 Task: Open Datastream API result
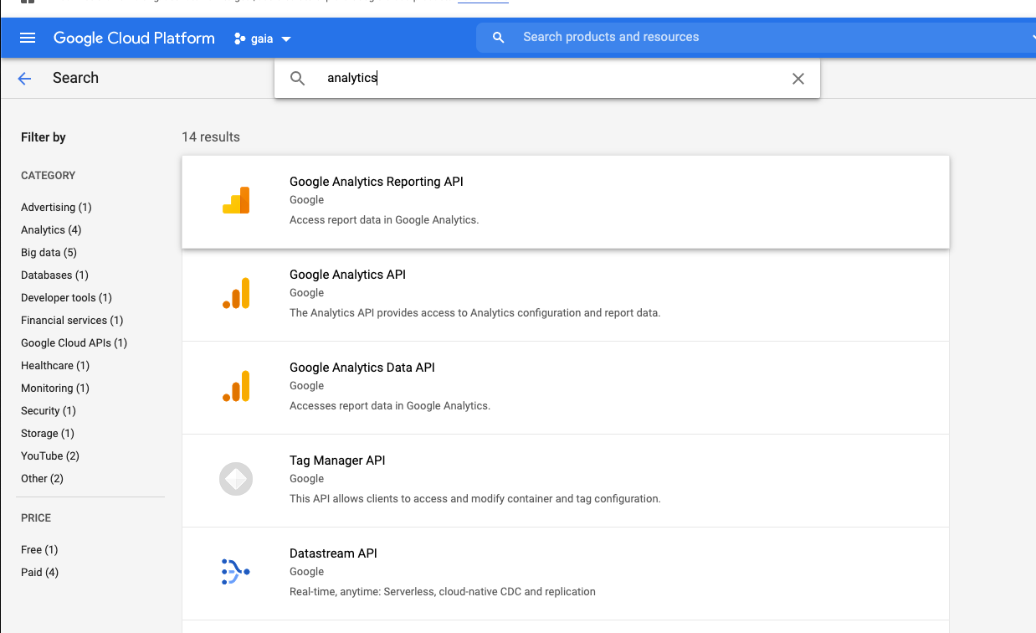[x=566, y=574]
